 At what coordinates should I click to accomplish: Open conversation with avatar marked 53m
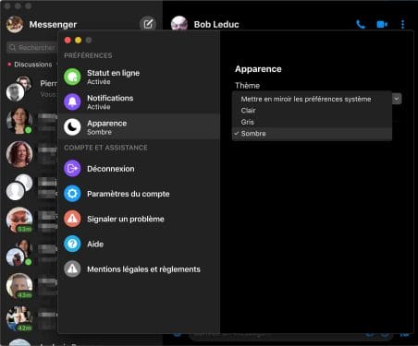point(19,220)
